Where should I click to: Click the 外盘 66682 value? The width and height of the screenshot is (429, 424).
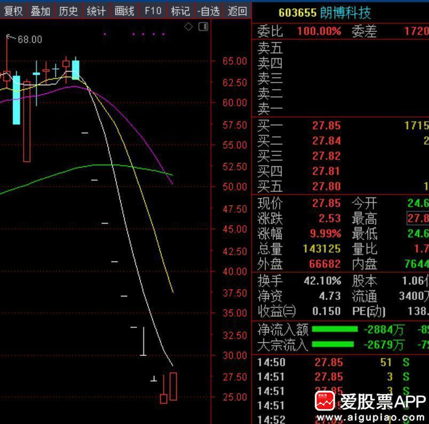[325, 264]
